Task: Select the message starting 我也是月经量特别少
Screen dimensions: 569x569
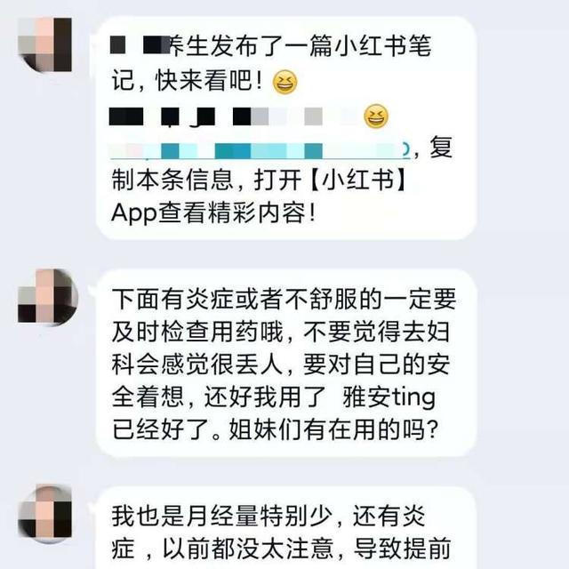Action: click(x=286, y=528)
